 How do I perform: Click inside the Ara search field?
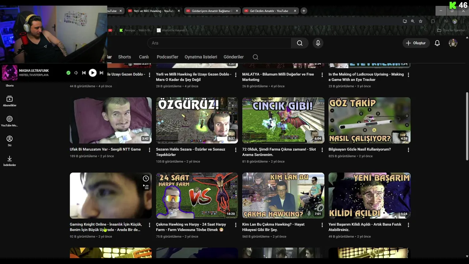coord(219,43)
